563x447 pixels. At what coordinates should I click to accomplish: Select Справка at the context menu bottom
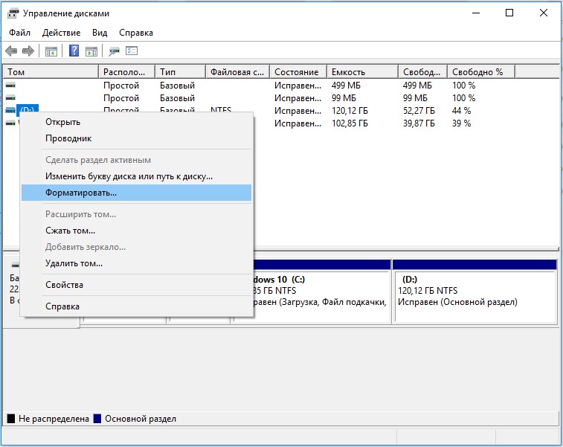(136, 306)
